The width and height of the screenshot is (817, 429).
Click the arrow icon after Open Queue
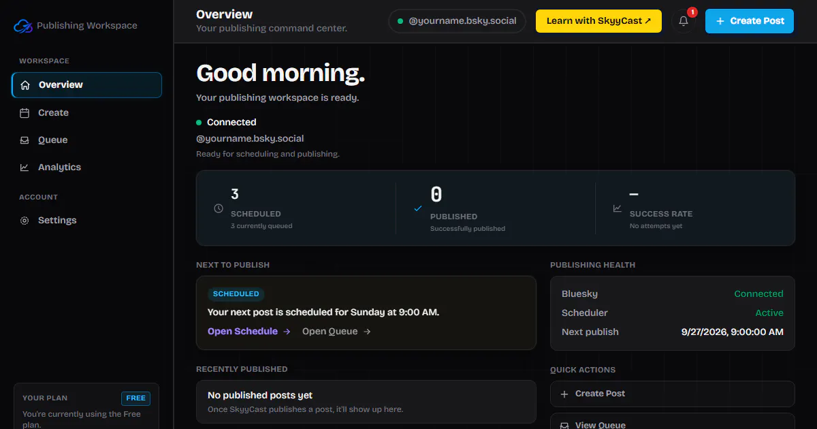pos(367,332)
